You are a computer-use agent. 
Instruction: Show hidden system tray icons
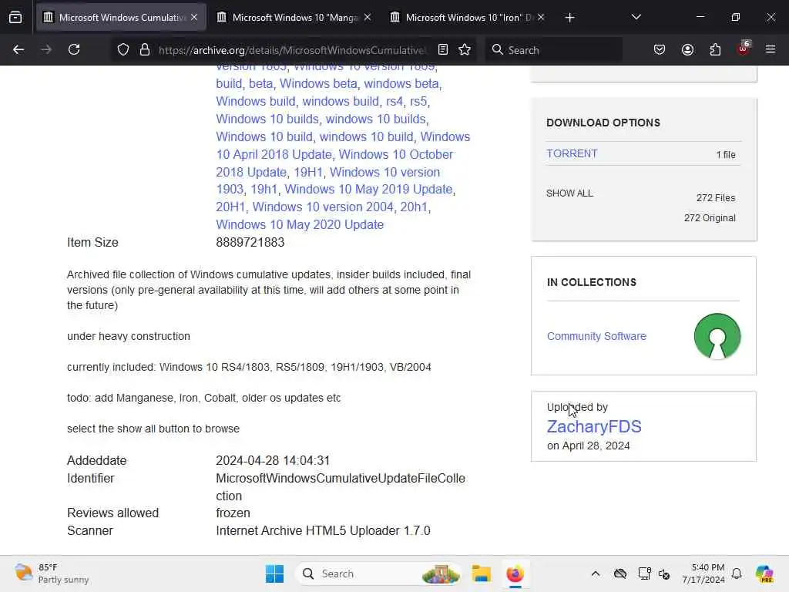click(x=596, y=573)
